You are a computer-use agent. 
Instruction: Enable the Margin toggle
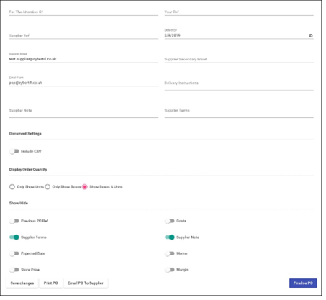point(170,270)
